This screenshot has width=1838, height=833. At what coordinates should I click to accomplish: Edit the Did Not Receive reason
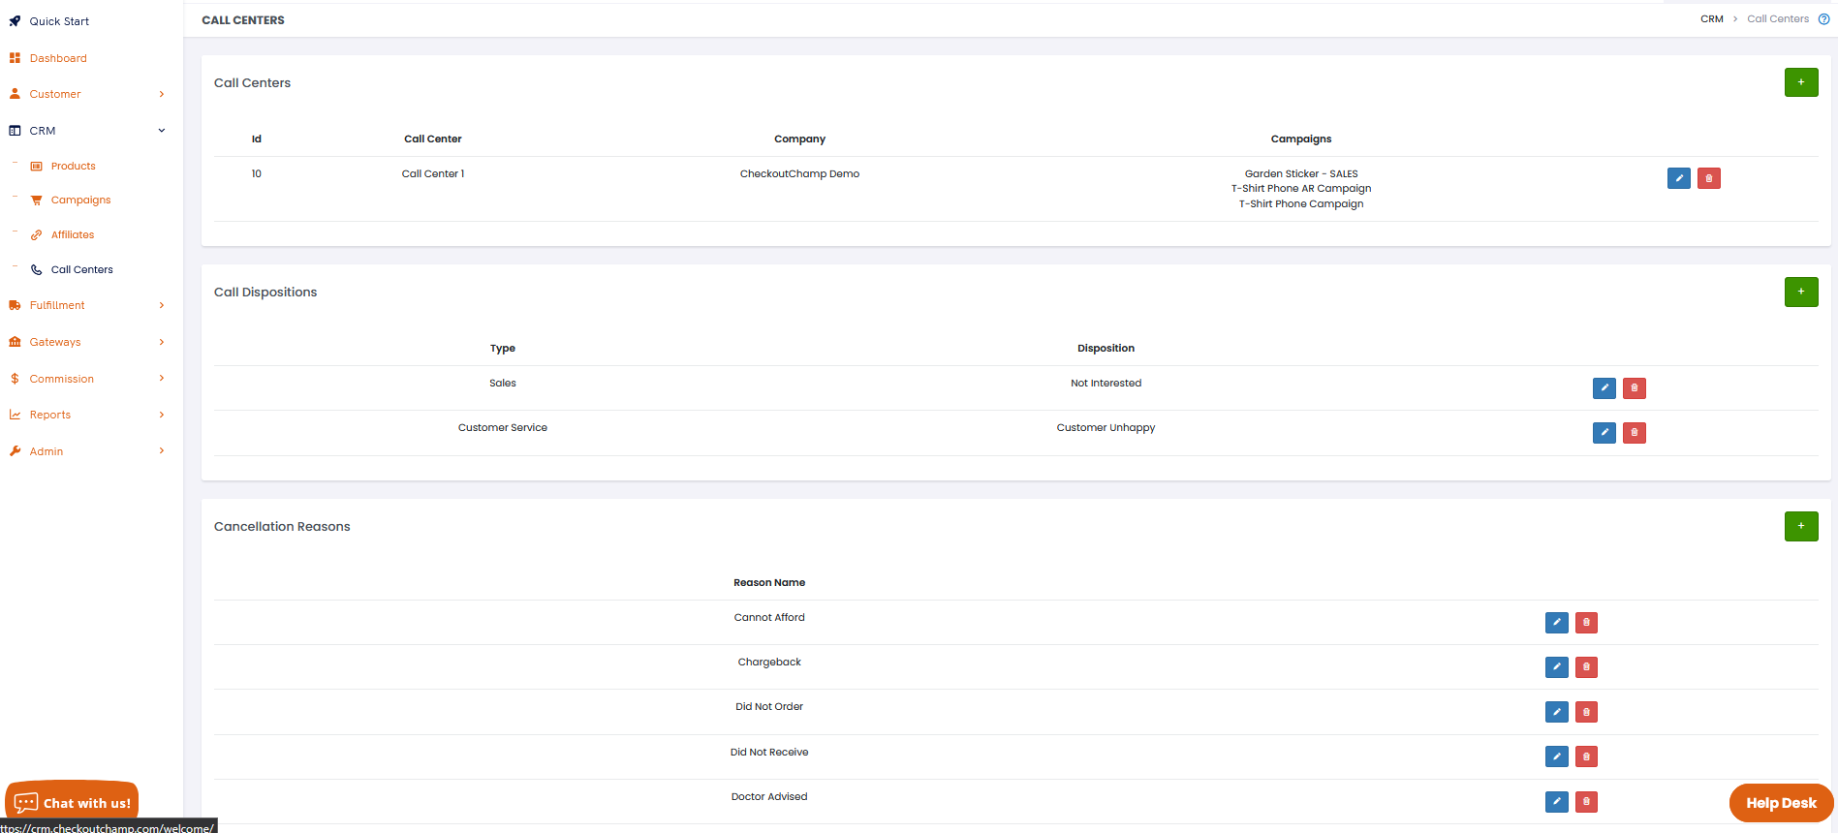[1556, 756]
